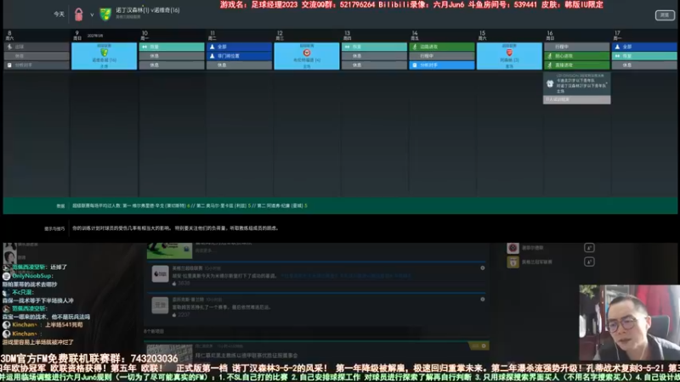Screen dimensions: 680x382
Task: Click grey bar below the U21 fixture card
Action: (577, 99)
